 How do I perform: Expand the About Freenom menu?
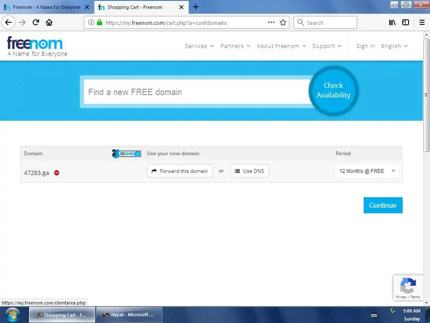click(281, 46)
